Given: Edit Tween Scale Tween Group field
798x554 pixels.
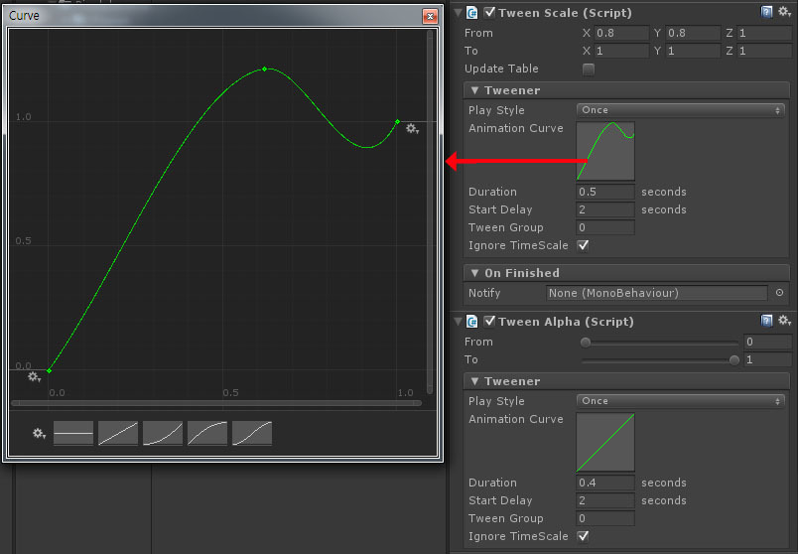Looking at the screenshot, I should click(605, 227).
